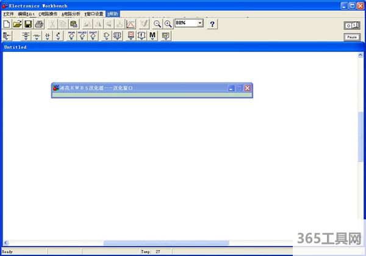Toggle the simulation power switch
Image resolution: width=366 pixels, height=256 pixels.
[352, 25]
